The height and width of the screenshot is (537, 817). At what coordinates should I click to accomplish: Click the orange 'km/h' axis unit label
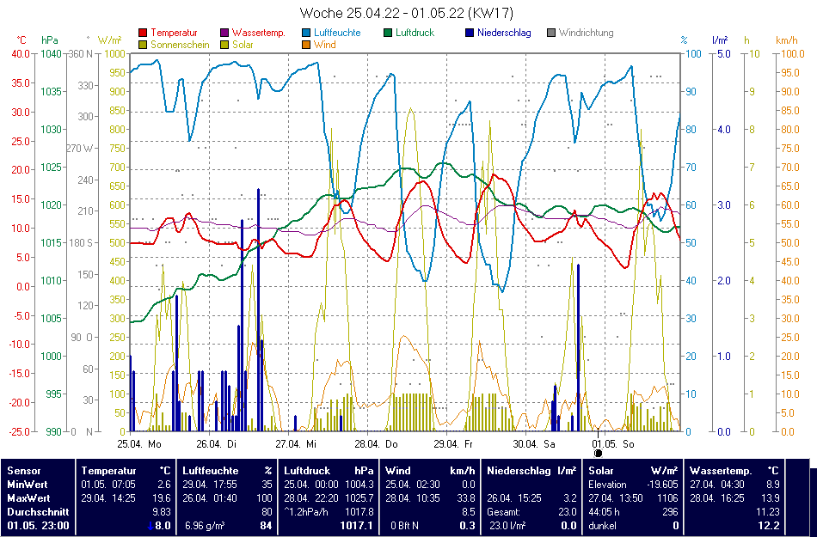[787, 40]
